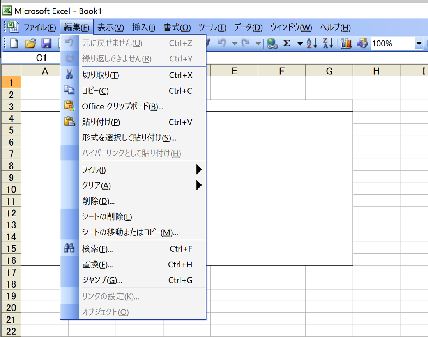Click the AutoSum sigma icon
Screen dimensions: 428x337
287,43
